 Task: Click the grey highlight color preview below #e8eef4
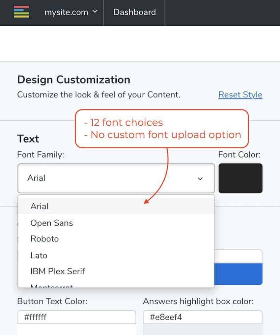(203, 329)
